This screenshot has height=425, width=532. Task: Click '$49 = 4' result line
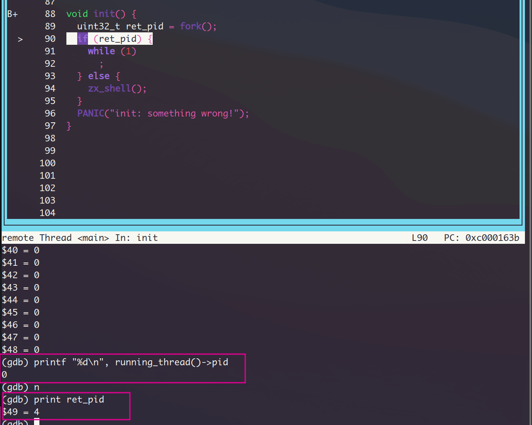(21, 412)
